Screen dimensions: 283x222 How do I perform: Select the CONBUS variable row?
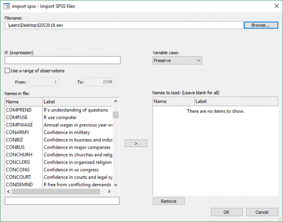tap(59, 147)
